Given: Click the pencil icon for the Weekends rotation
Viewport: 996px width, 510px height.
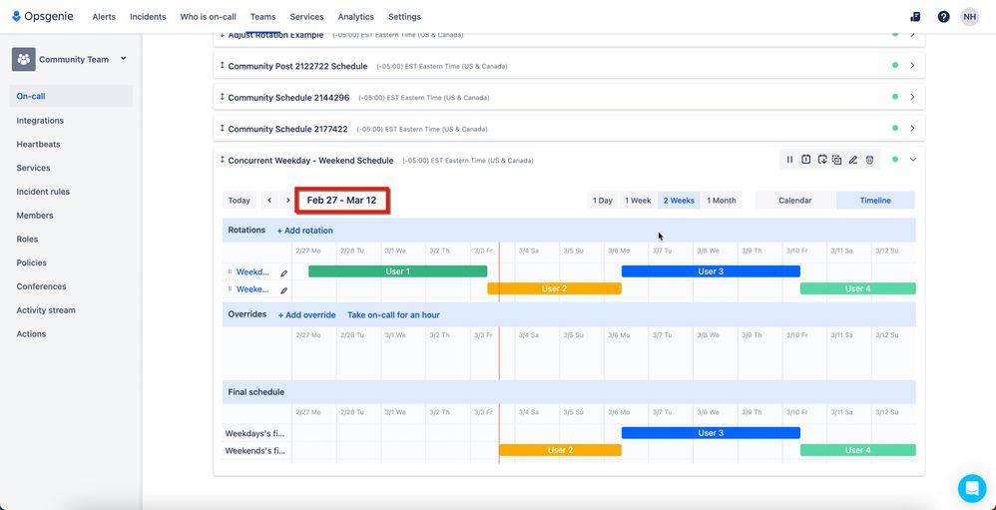Looking at the screenshot, I should pos(284,290).
